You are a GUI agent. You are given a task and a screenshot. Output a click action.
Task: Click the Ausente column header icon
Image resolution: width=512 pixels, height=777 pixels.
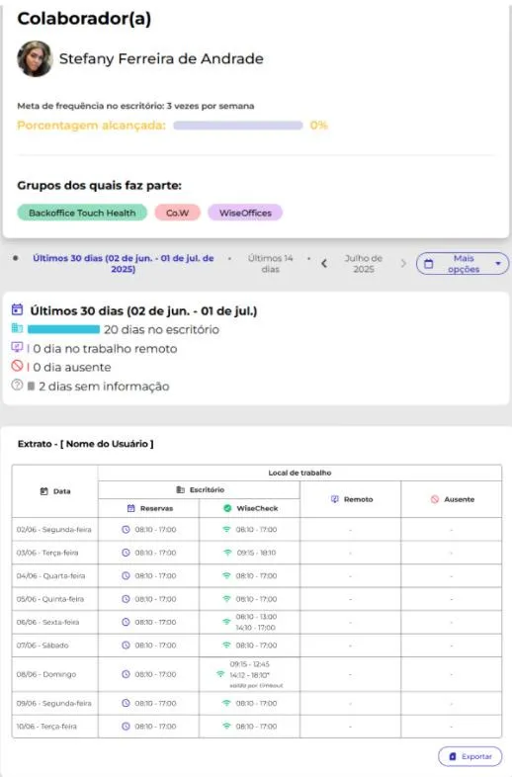click(x=435, y=499)
